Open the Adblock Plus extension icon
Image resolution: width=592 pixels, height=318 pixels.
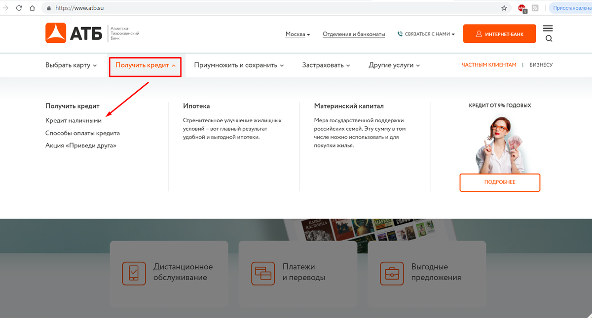click(x=522, y=8)
